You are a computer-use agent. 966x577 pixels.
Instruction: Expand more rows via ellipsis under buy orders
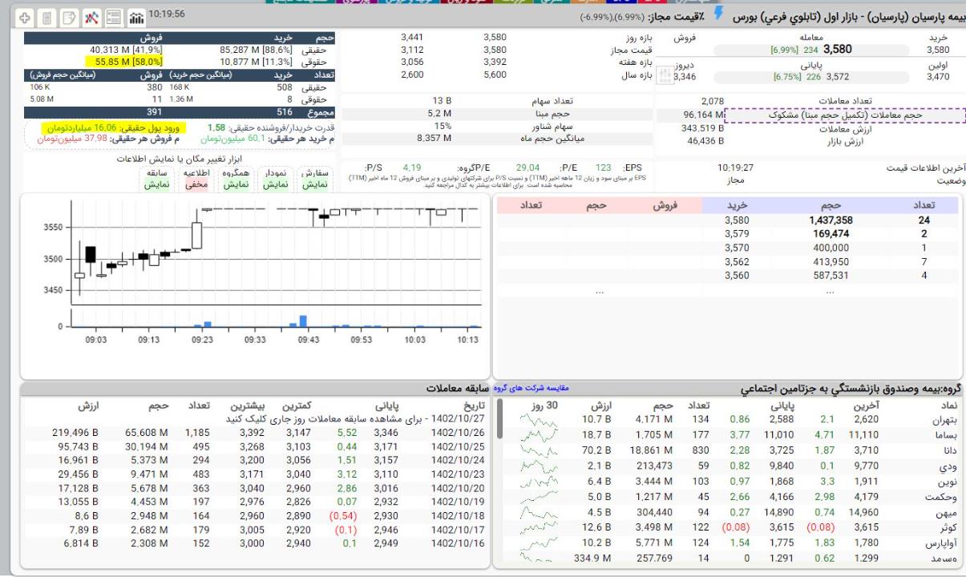[x=831, y=293]
